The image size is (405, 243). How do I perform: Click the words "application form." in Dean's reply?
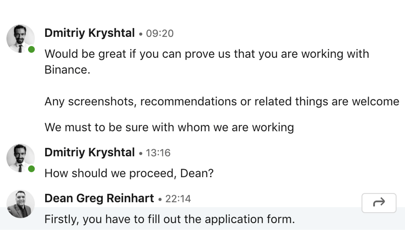pyautogui.click(x=250, y=220)
